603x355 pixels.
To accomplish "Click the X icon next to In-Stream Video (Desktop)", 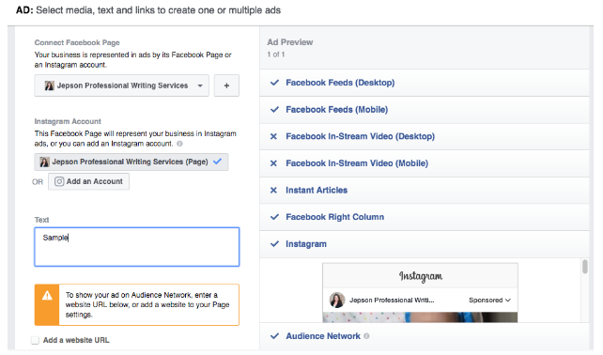I will coord(273,136).
